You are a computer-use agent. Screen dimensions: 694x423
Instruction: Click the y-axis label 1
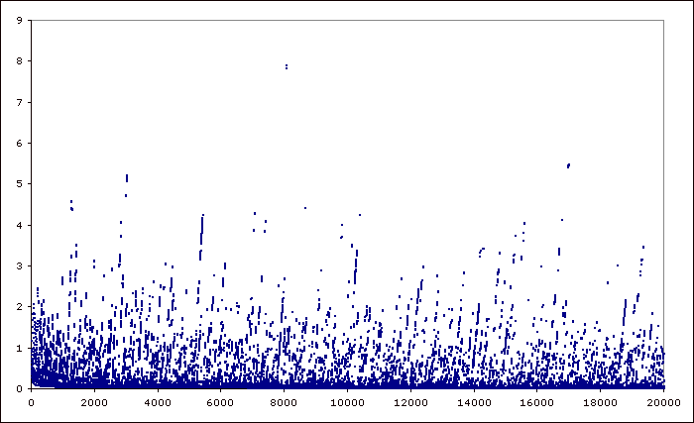[x=19, y=349]
